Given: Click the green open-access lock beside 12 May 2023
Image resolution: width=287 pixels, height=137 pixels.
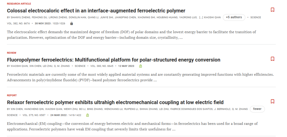Looking at the screenshot, I should click(140, 66).
